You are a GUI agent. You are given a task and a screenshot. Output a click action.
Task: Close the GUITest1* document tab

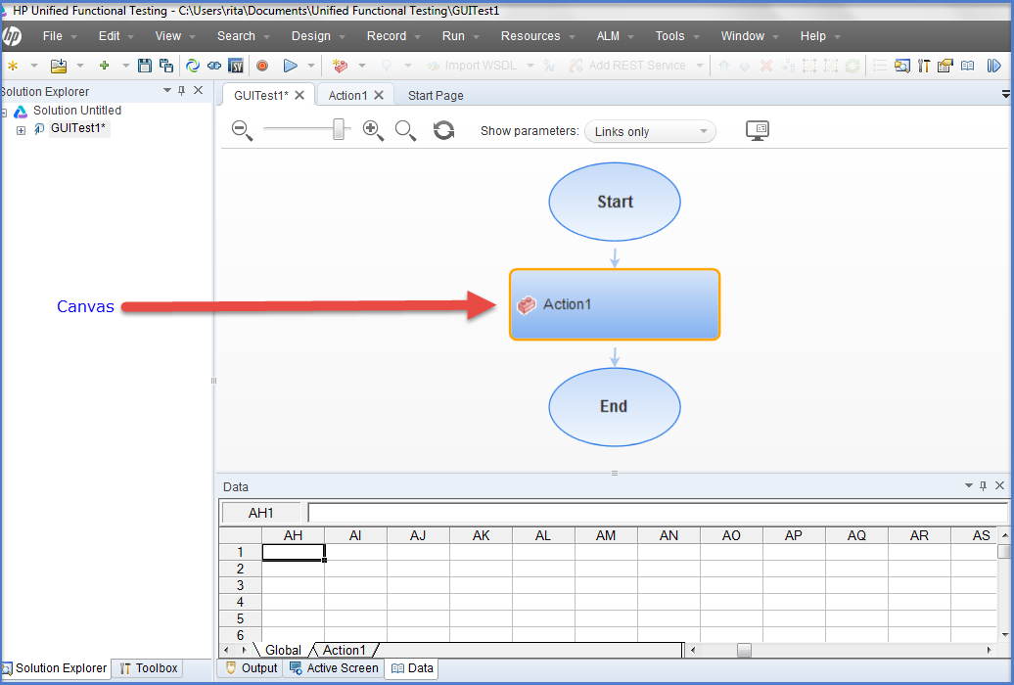[300, 95]
